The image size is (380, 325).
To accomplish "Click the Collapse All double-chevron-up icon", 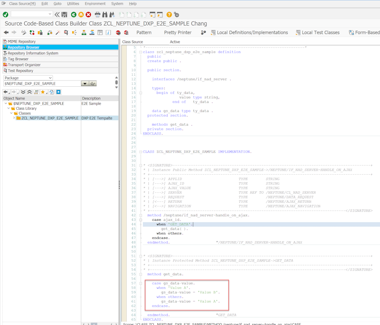I will pyautogui.click(x=29, y=92).
